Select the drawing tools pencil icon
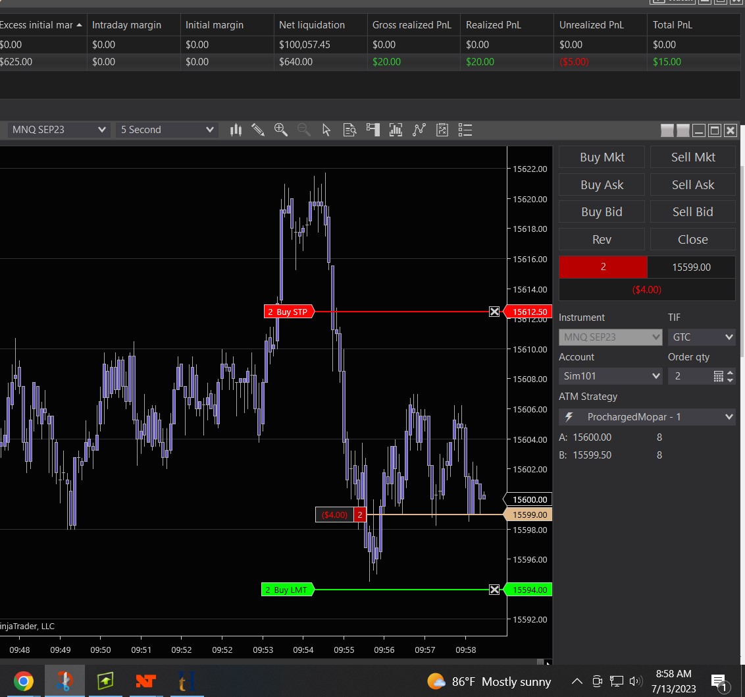 [x=258, y=130]
